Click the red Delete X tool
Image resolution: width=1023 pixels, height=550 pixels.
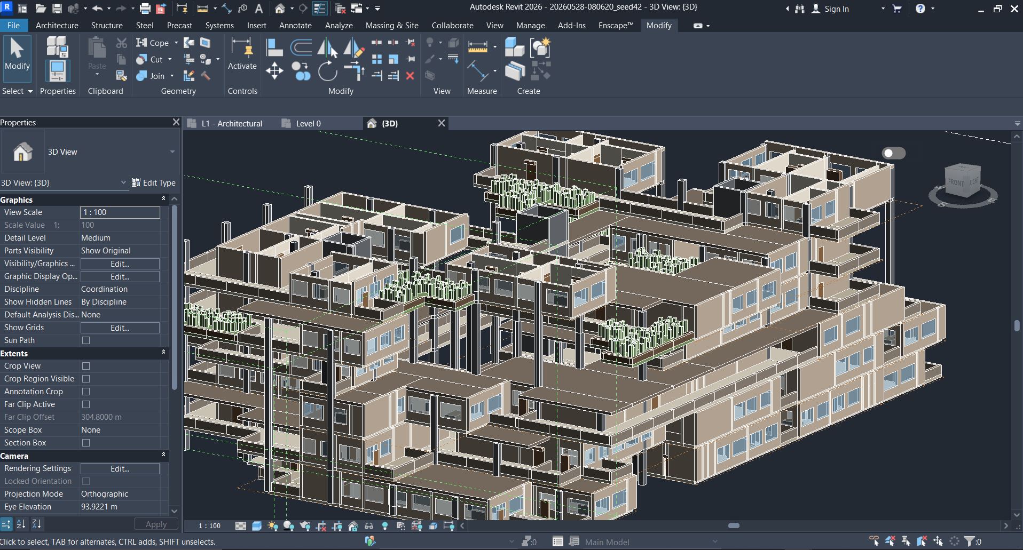[410, 76]
